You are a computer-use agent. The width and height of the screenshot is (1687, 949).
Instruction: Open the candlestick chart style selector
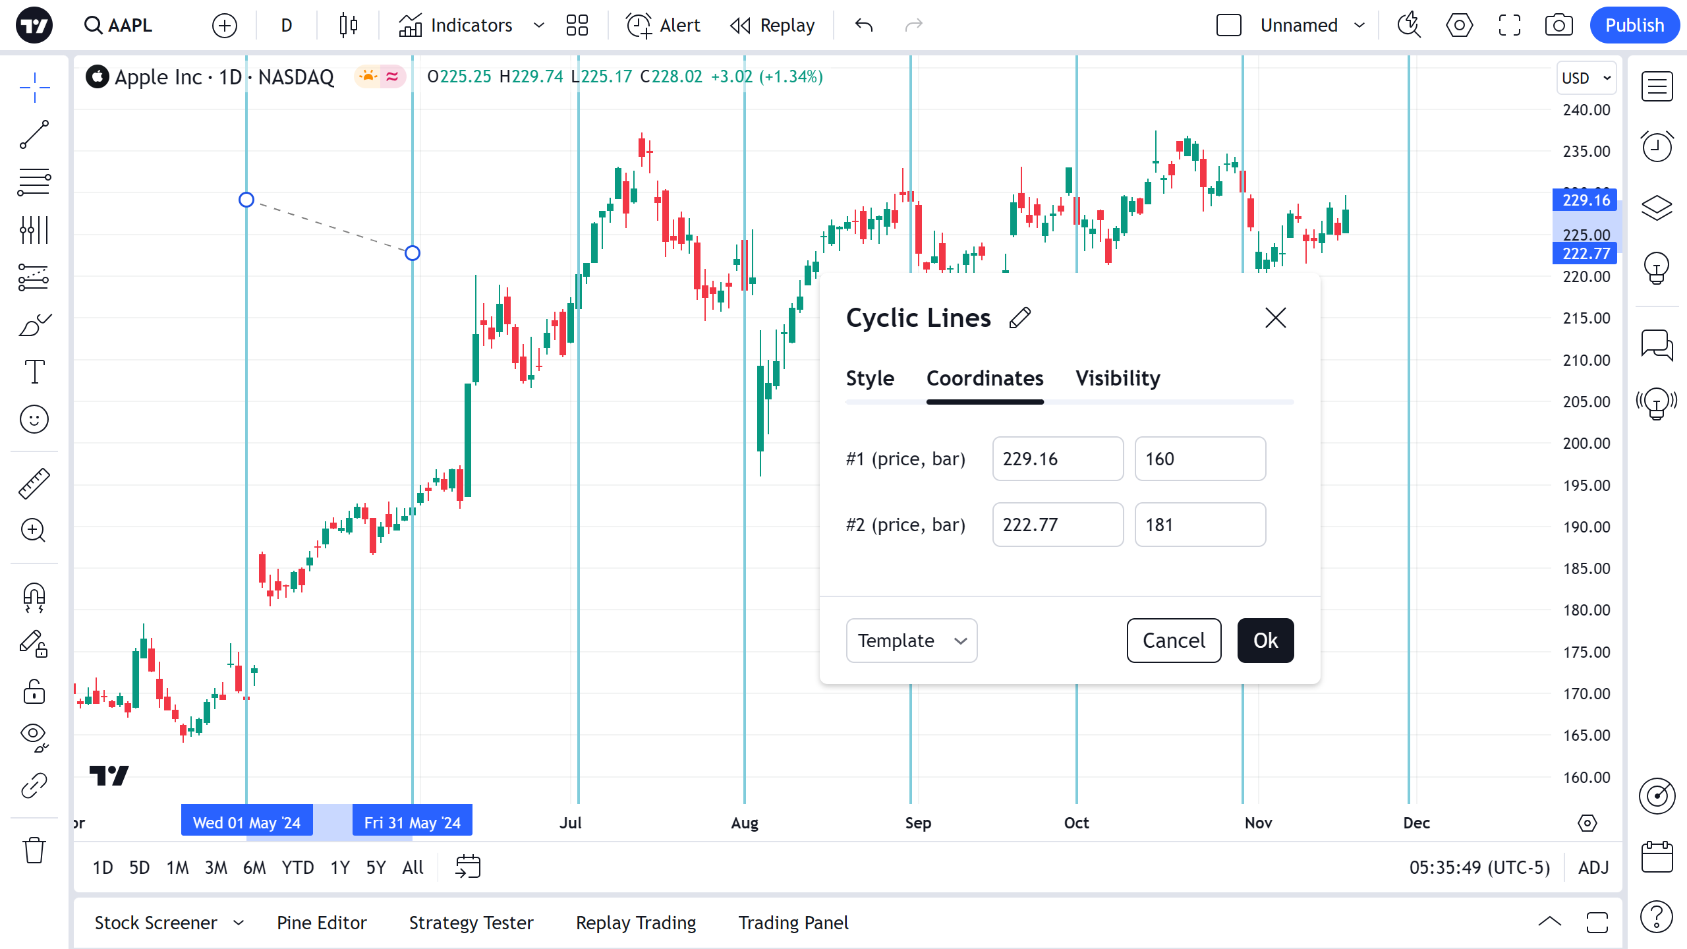(348, 26)
